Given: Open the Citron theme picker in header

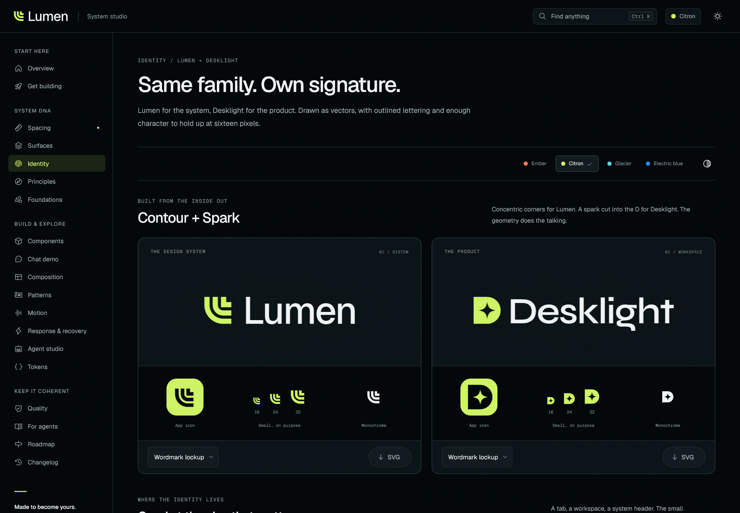Looking at the screenshot, I should click(683, 16).
